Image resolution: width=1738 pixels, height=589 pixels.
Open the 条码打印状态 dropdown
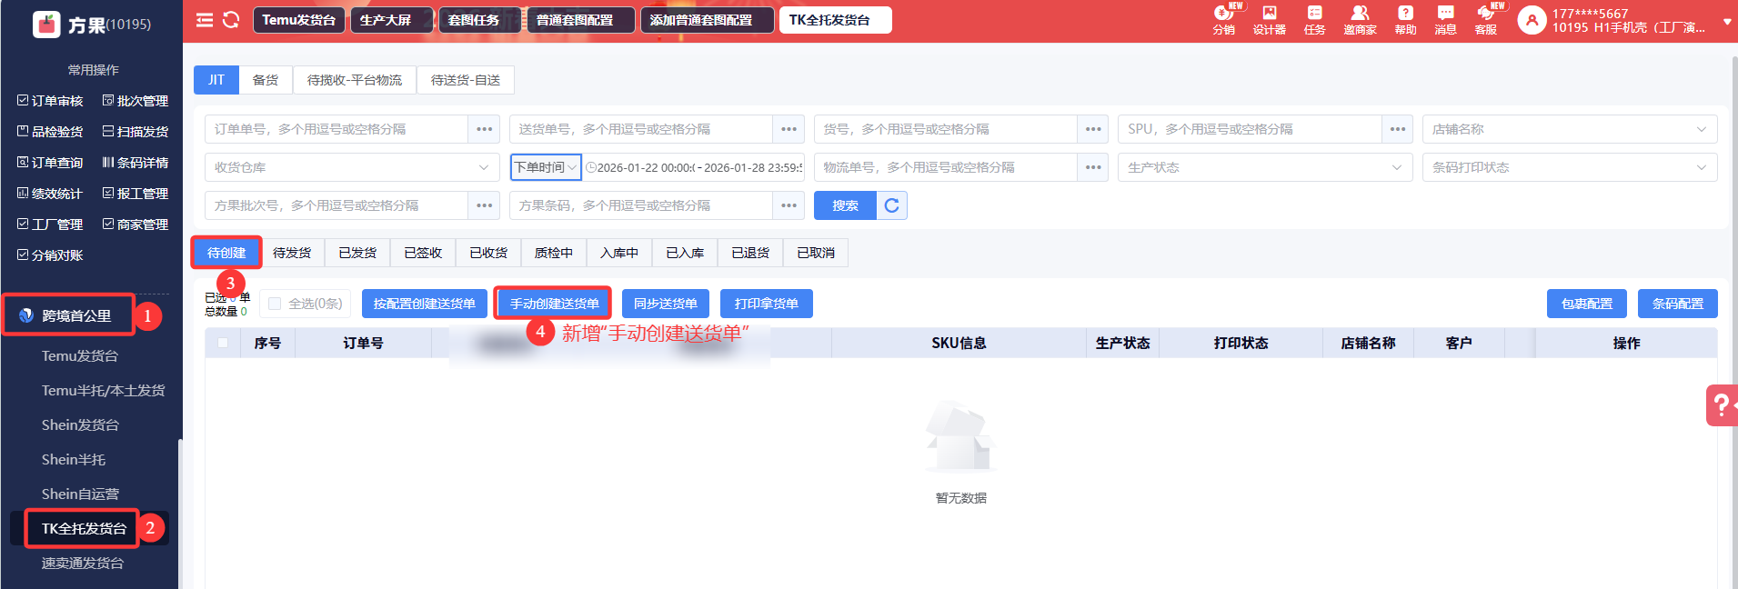tap(1570, 167)
